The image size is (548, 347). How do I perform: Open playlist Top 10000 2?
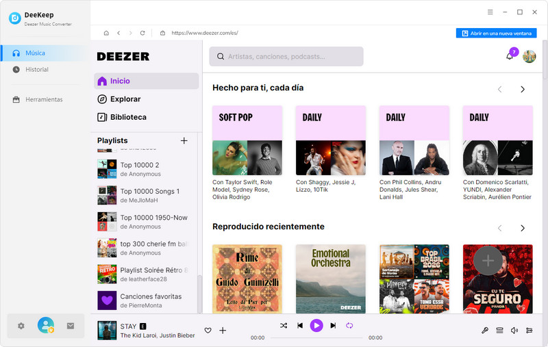click(x=143, y=169)
